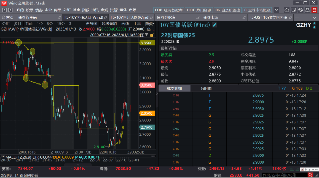This screenshot has height=178, width=319.
Task: Open the 走势图 chart option
Action: 92,24
